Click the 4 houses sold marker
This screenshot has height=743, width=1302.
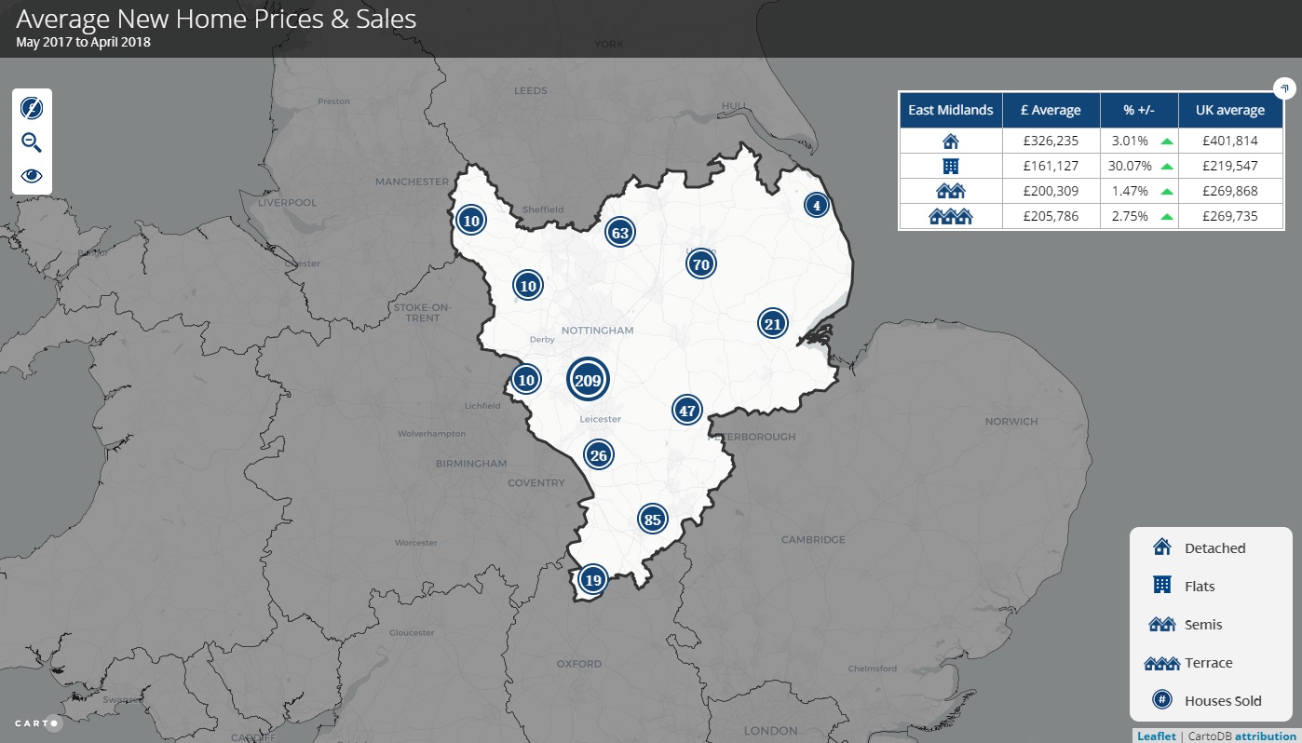816,206
